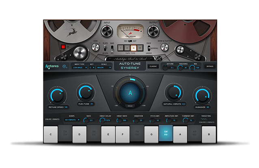Click the tape machine Input knob
The height and width of the screenshot is (168, 259).
point(107,30)
